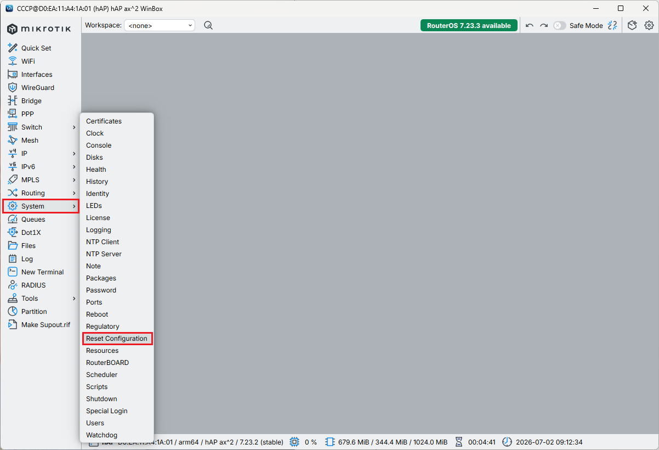Click Make Supout.rif in sidebar
Screen dimensions: 659x450
point(39,325)
